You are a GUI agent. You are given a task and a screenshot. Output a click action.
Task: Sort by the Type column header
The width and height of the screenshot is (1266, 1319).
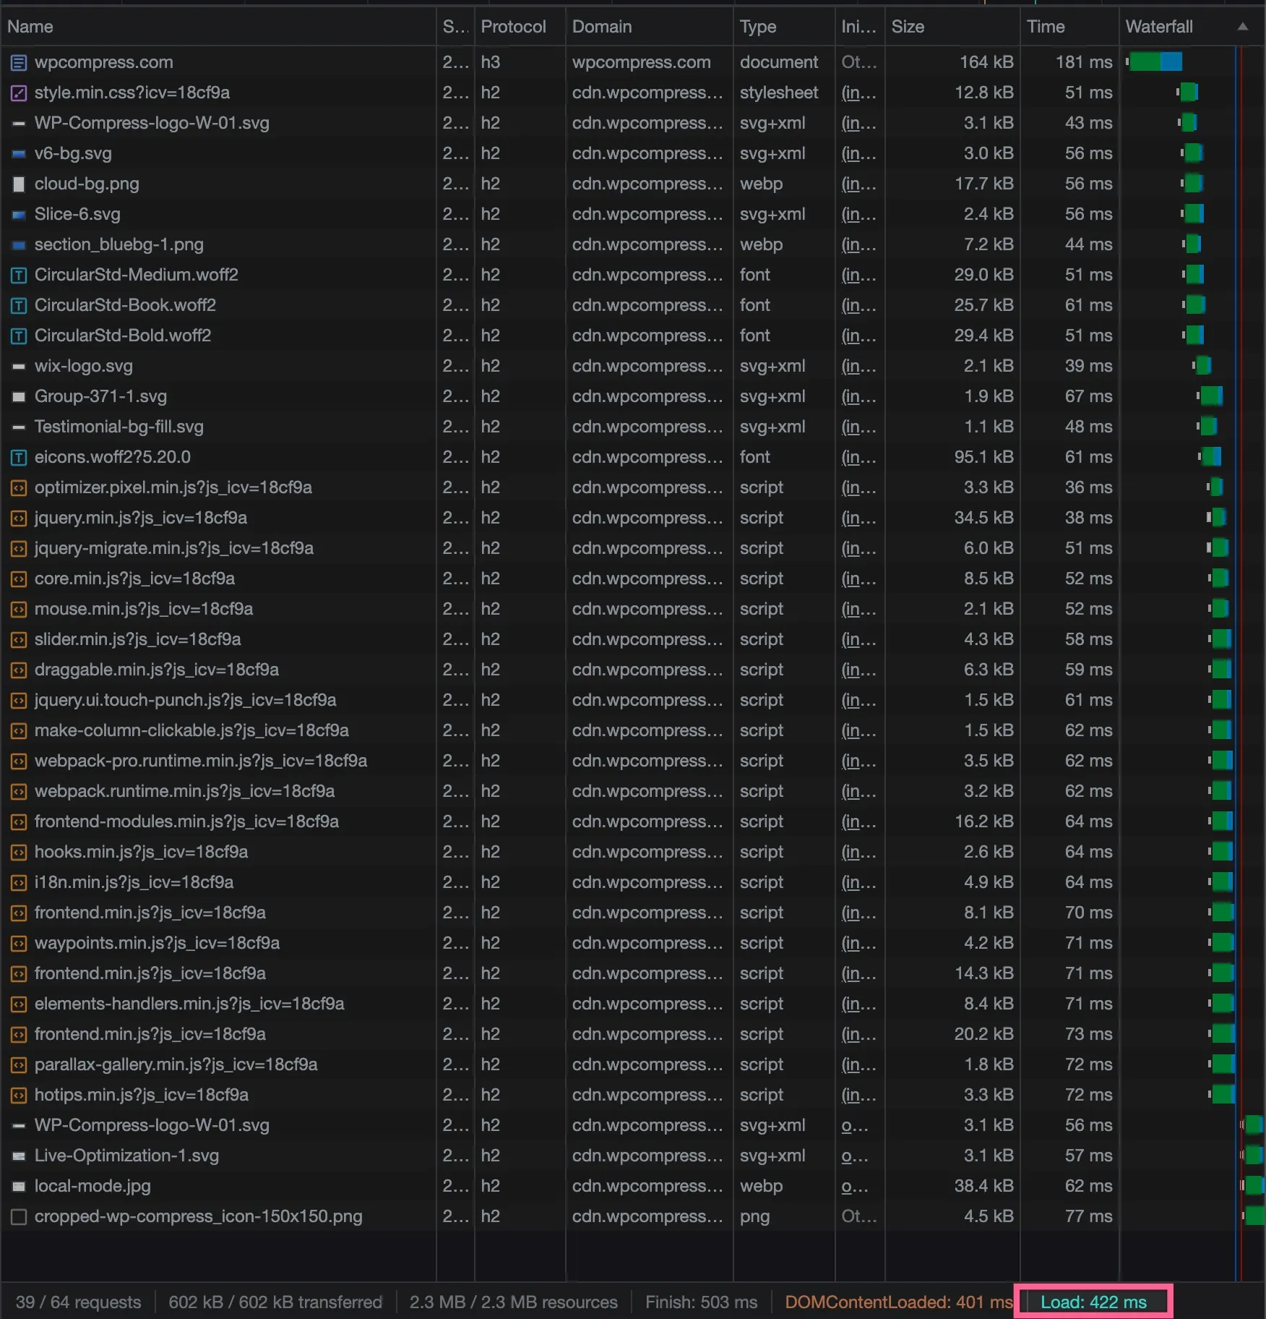click(784, 27)
